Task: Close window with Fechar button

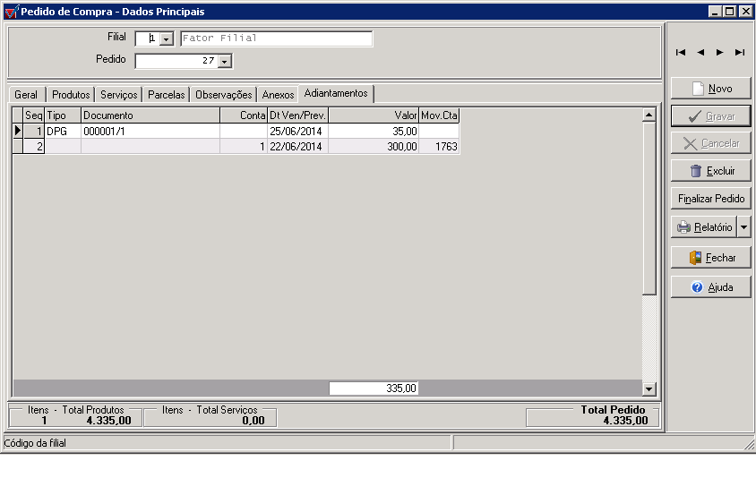Action: pyautogui.click(x=710, y=258)
